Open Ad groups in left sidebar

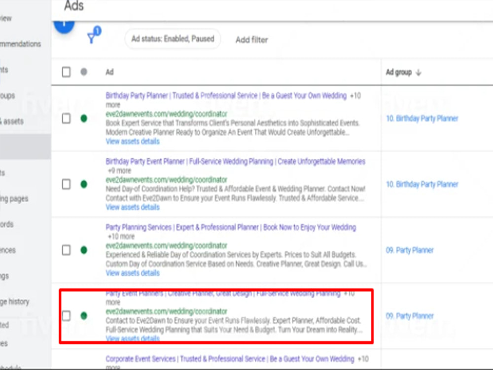[x=7, y=95]
